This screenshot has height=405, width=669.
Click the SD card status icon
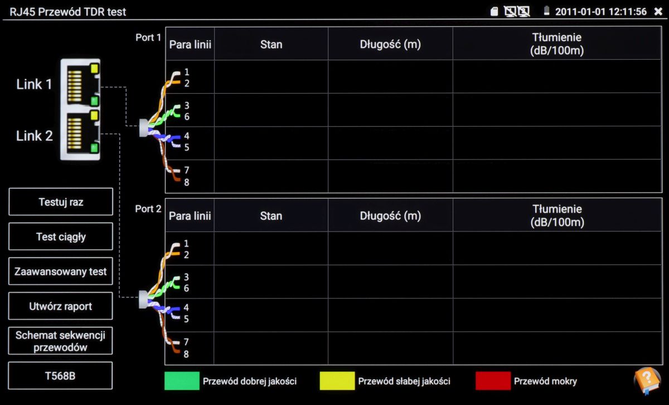tap(494, 11)
